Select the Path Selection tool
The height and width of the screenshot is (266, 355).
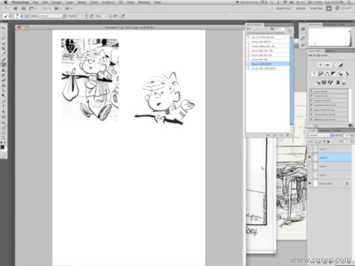tap(3, 111)
